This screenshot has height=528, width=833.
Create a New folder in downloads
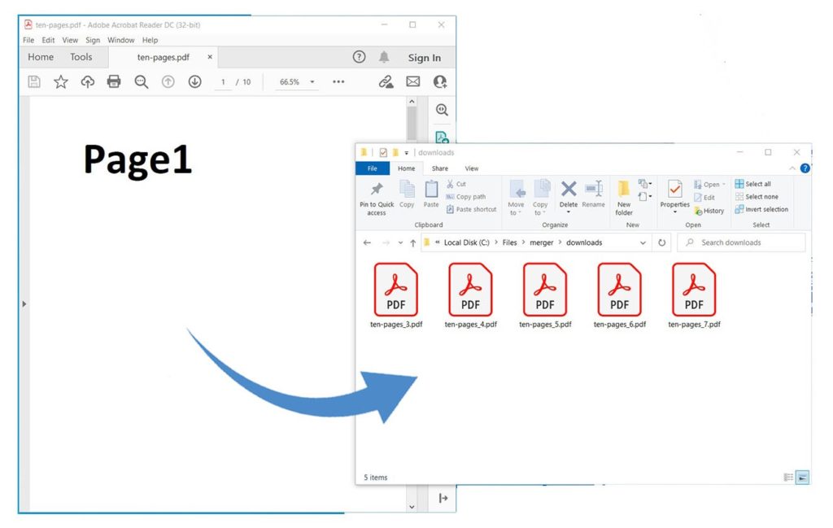(x=624, y=196)
